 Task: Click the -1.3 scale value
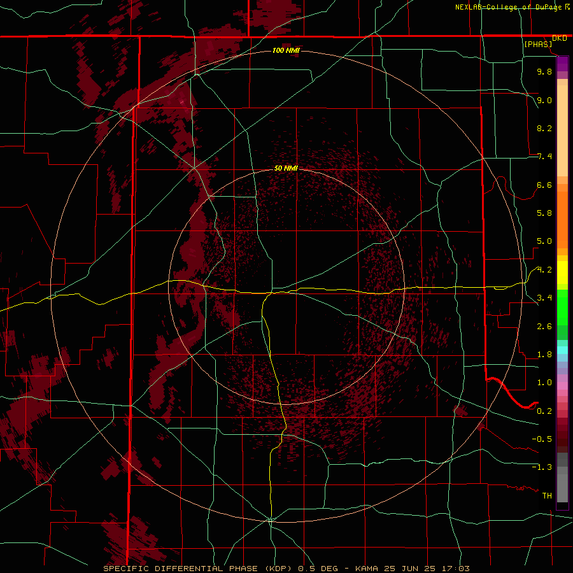click(542, 467)
